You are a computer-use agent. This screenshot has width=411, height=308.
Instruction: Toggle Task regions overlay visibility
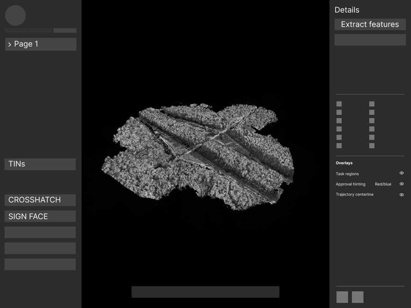pos(402,173)
